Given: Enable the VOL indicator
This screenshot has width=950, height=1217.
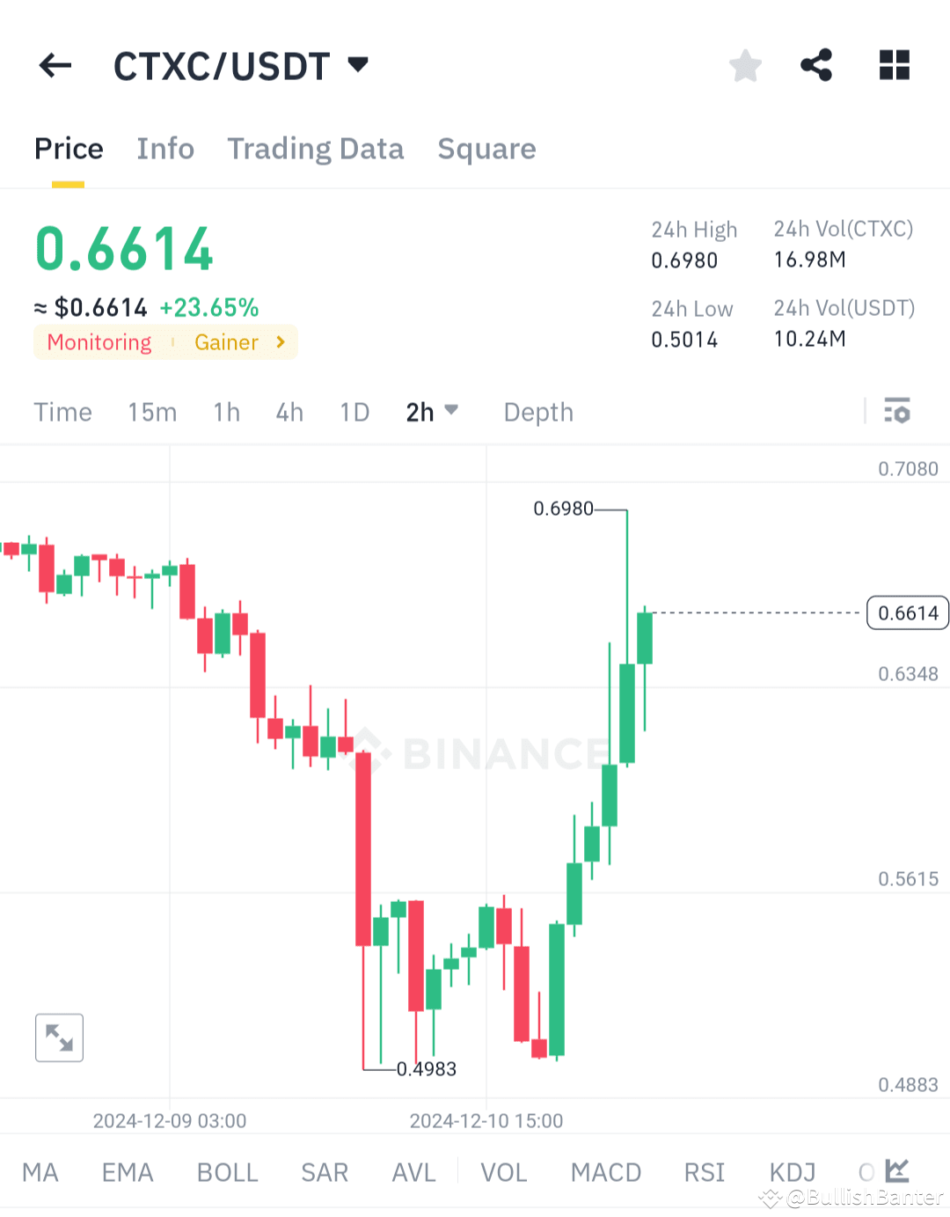Looking at the screenshot, I should point(503,1171).
